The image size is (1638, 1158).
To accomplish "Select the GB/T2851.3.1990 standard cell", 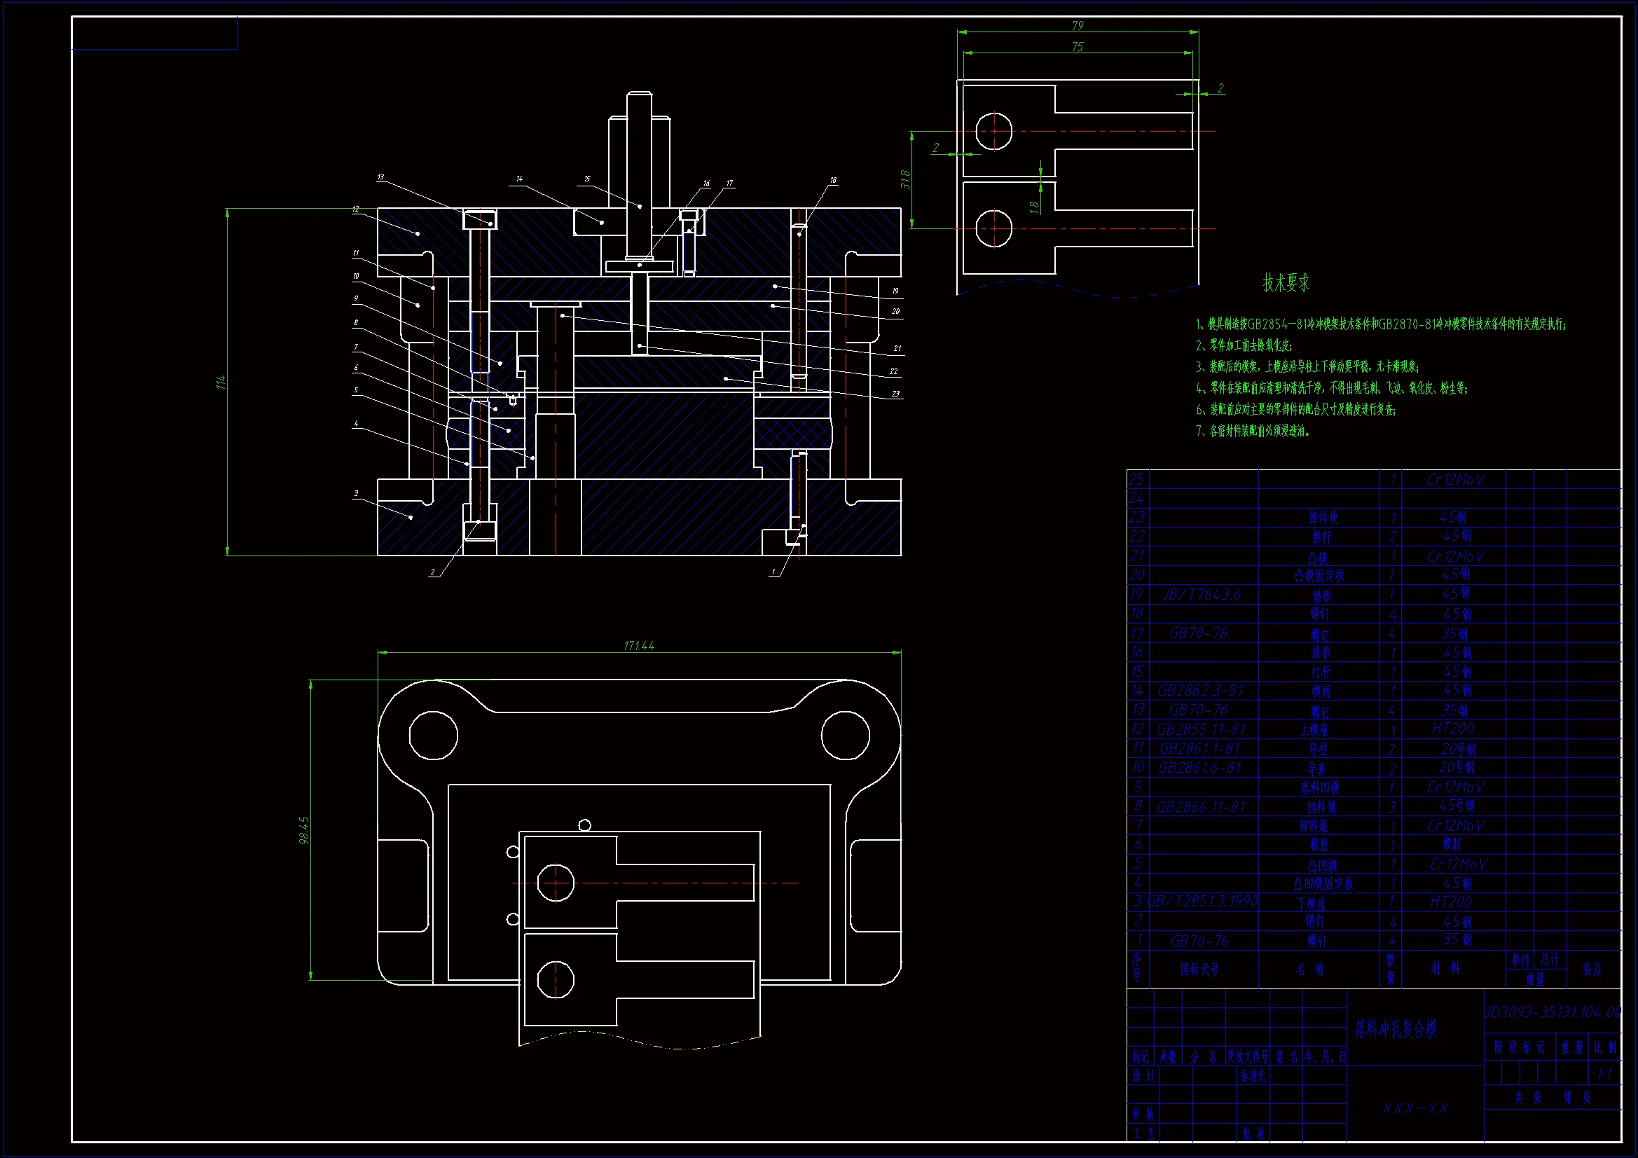I will point(1202,901).
